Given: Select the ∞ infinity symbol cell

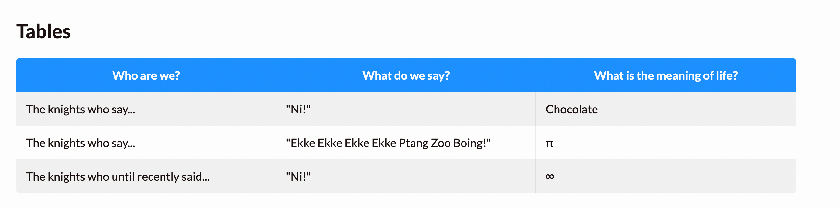Looking at the screenshot, I should [666, 177].
